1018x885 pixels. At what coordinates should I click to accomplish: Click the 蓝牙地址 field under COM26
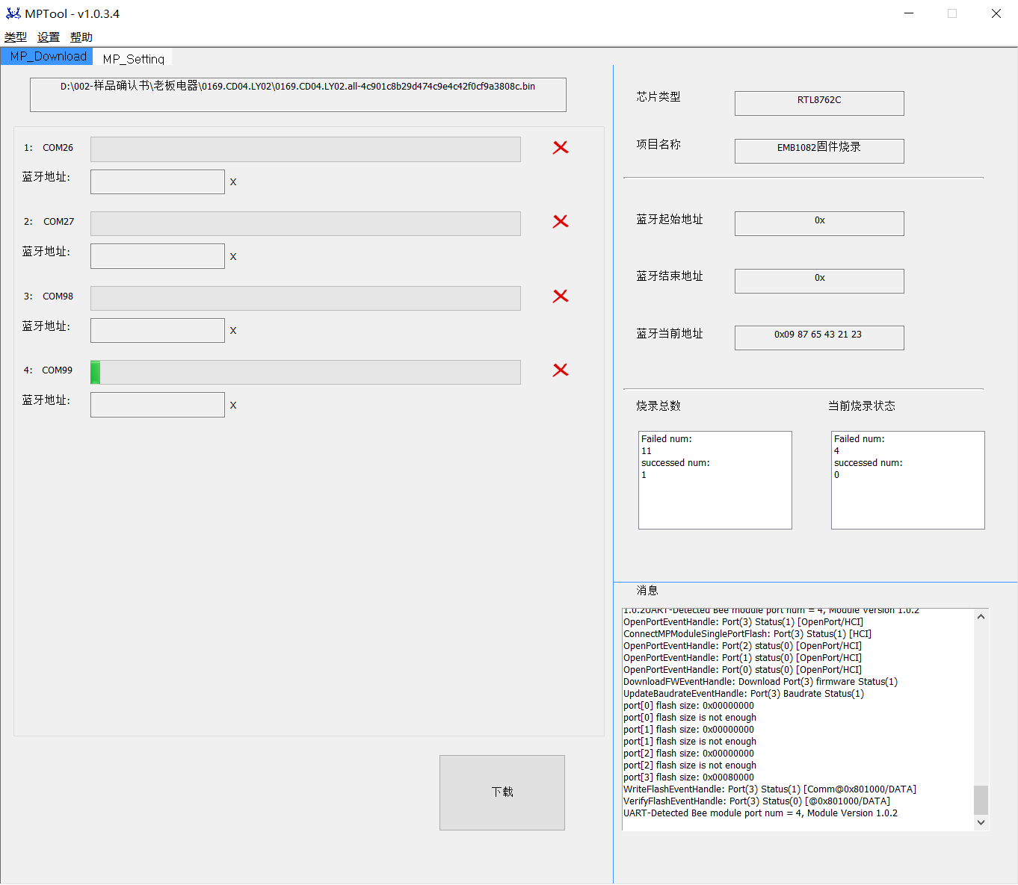click(x=158, y=181)
